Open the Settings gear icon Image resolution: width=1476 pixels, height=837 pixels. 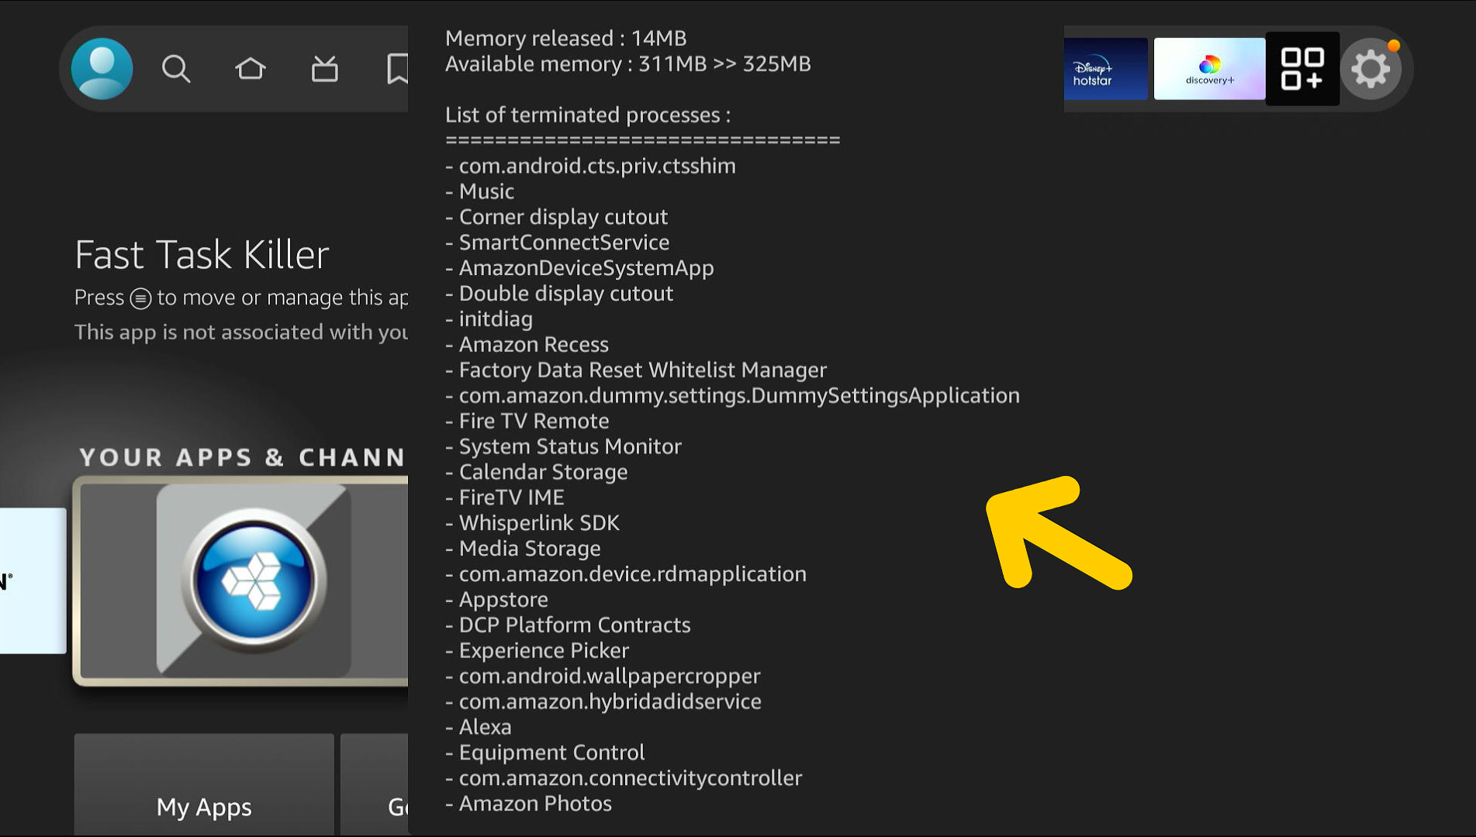pyautogui.click(x=1371, y=69)
